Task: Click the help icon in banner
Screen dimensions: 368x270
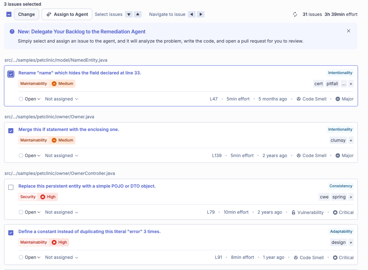Action: tap(12, 31)
